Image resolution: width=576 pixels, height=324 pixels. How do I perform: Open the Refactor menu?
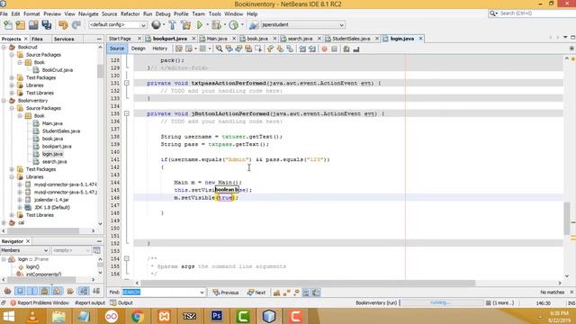click(130, 14)
